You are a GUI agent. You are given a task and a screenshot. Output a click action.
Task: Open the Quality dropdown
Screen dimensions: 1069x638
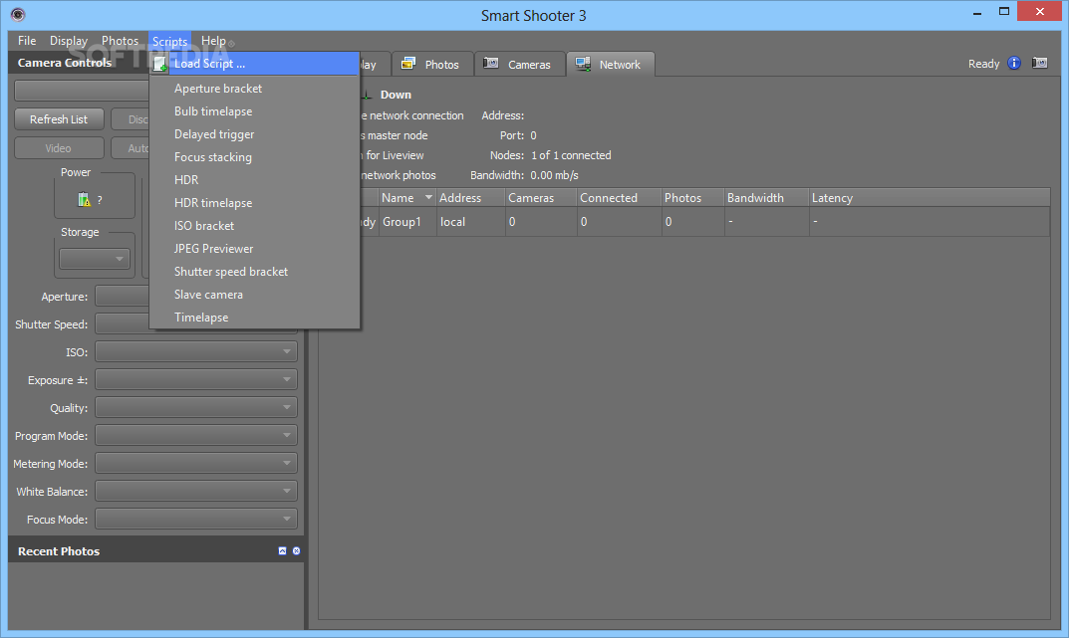pos(195,408)
